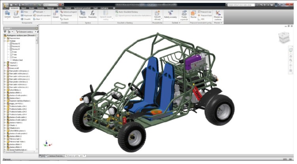Select the Rovina work plane tool
Screen dimensions: 297x164
[193, 14]
